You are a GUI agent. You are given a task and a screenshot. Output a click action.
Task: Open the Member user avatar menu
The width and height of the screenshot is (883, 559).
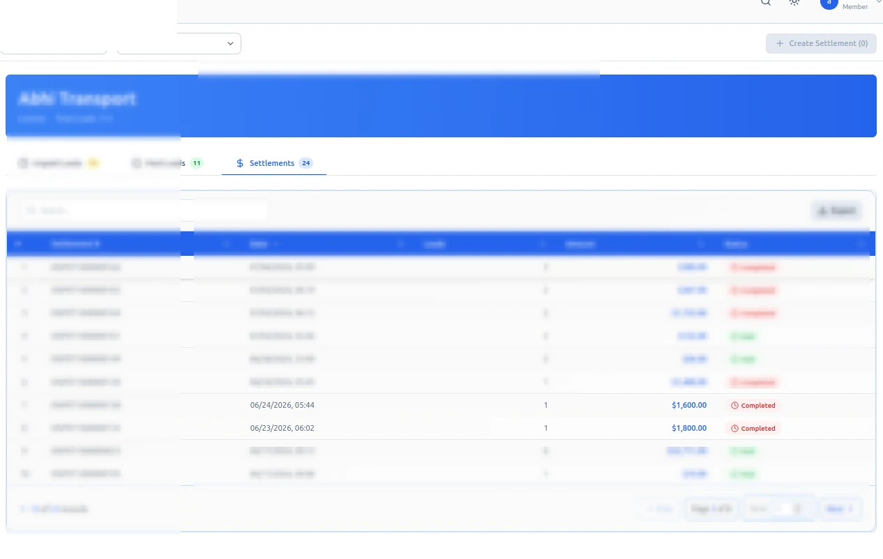[x=829, y=3]
